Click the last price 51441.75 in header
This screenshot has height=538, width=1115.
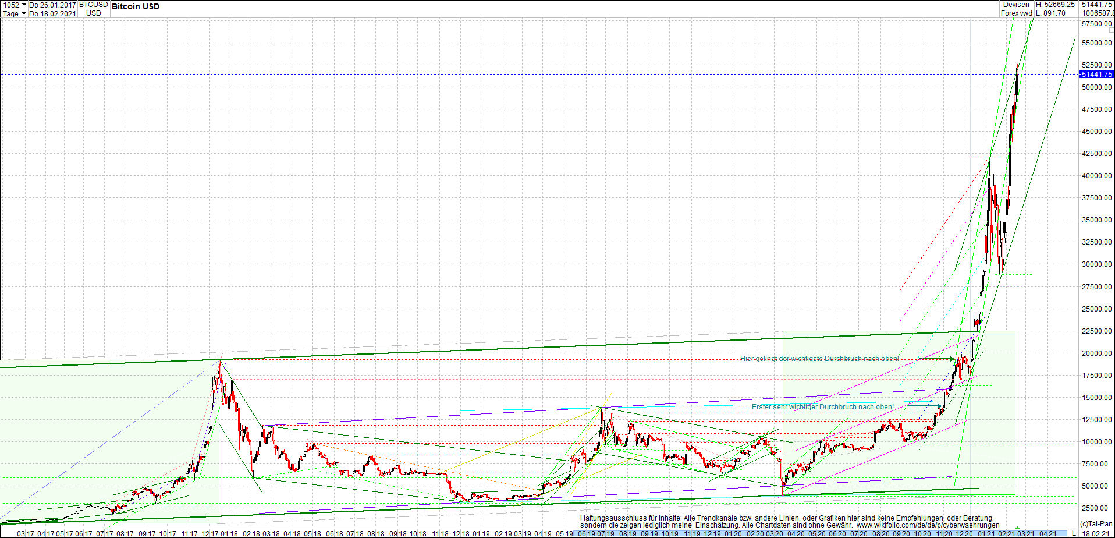[1096, 5]
